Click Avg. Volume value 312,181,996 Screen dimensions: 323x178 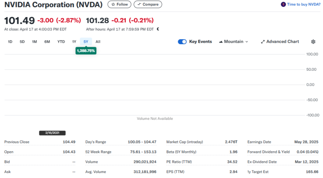pyautogui.click(x=145, y=172)
